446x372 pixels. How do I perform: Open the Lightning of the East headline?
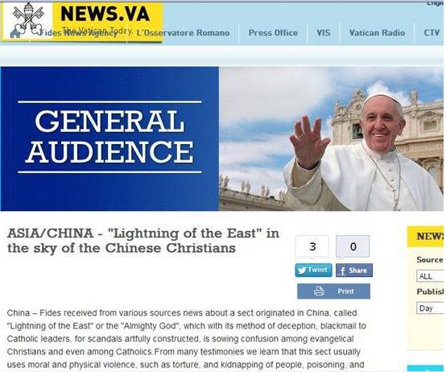(x=143, y=241)
